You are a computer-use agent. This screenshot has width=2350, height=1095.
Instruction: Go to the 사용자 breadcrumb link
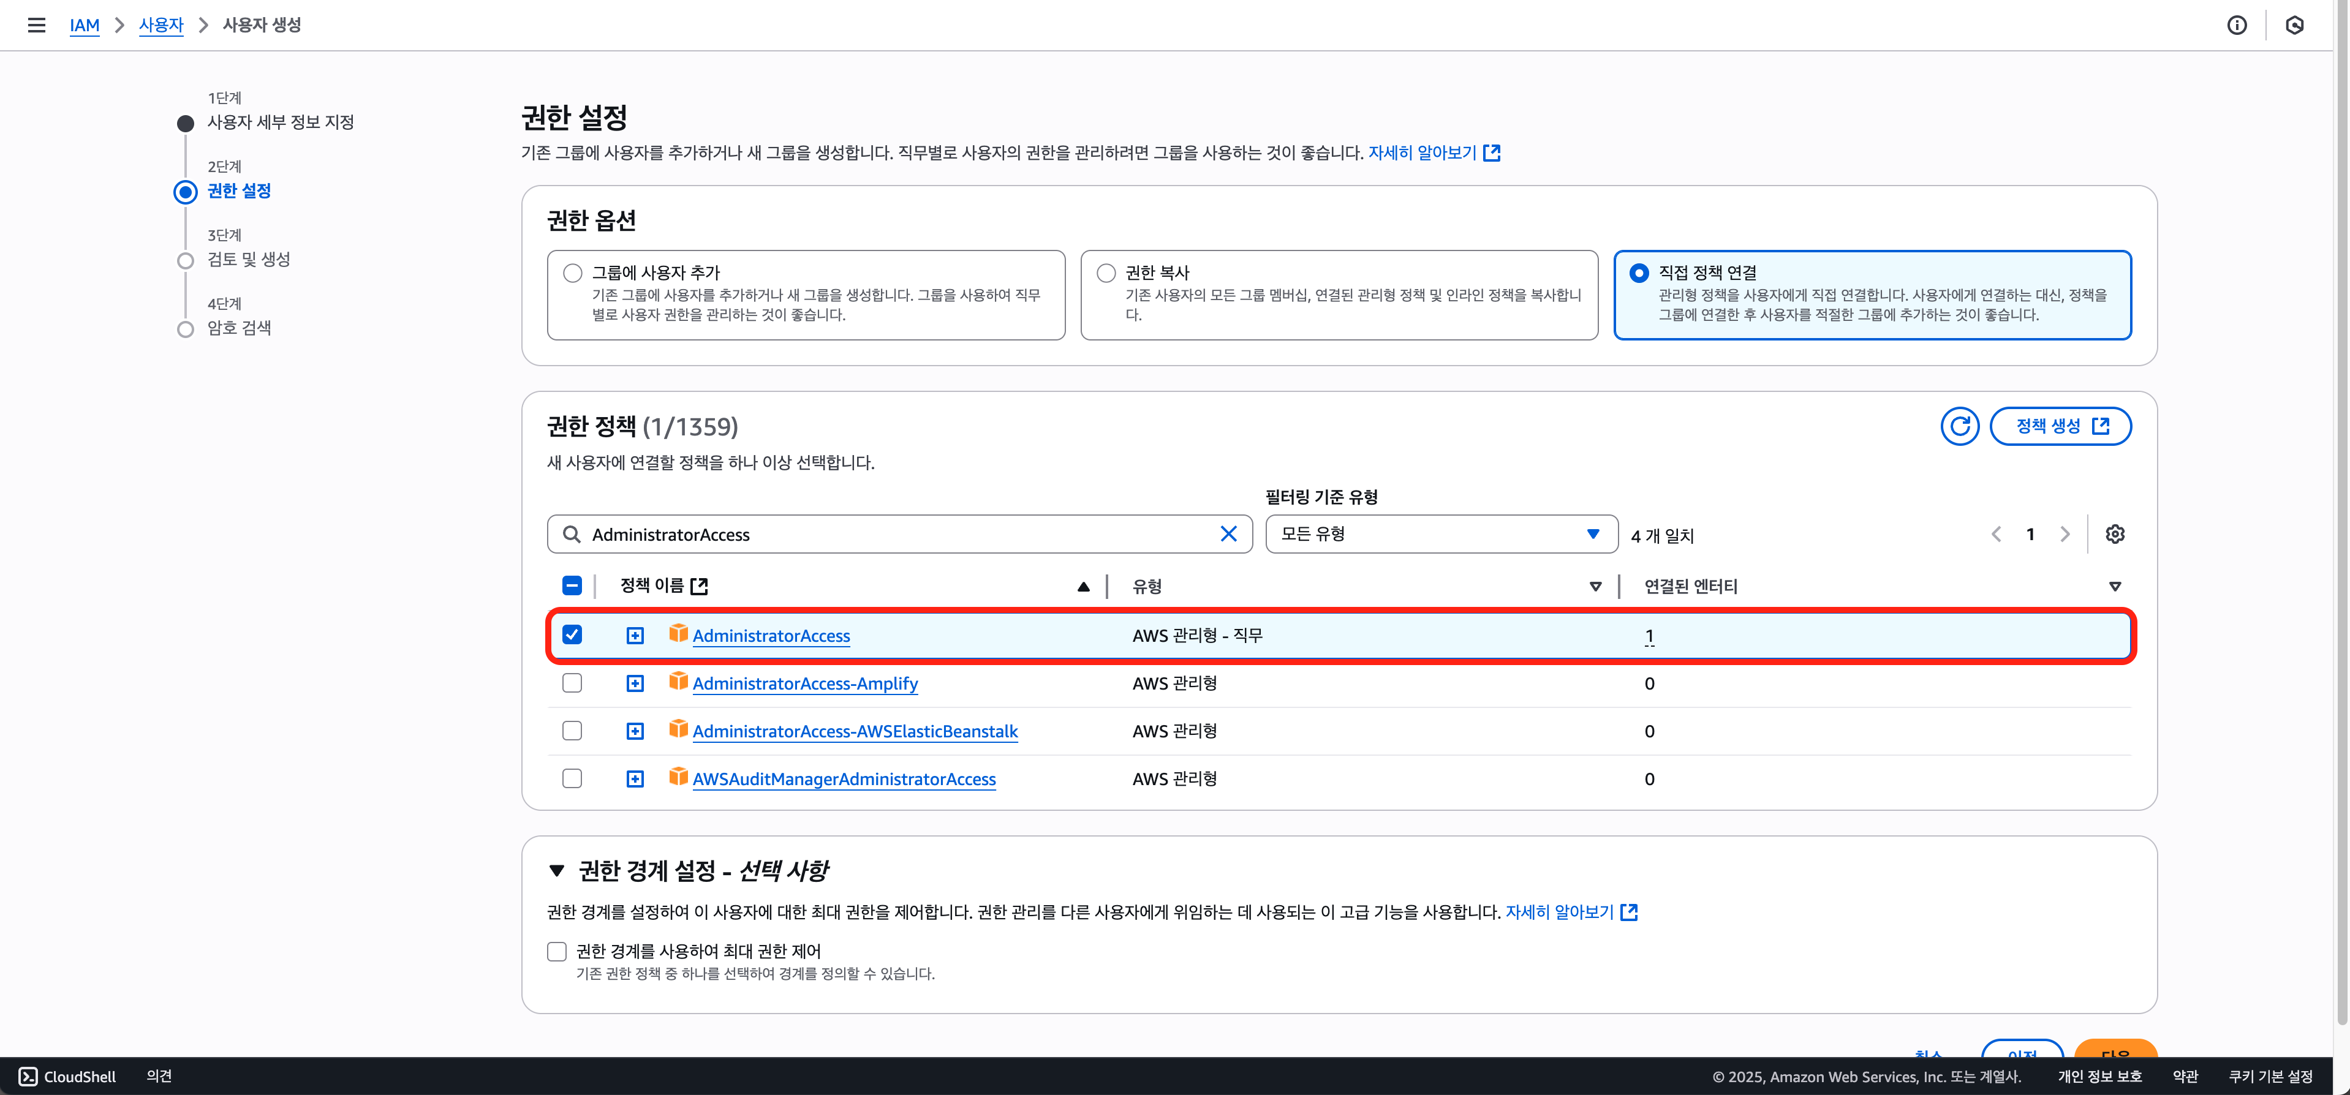click(x=161, y=24)
